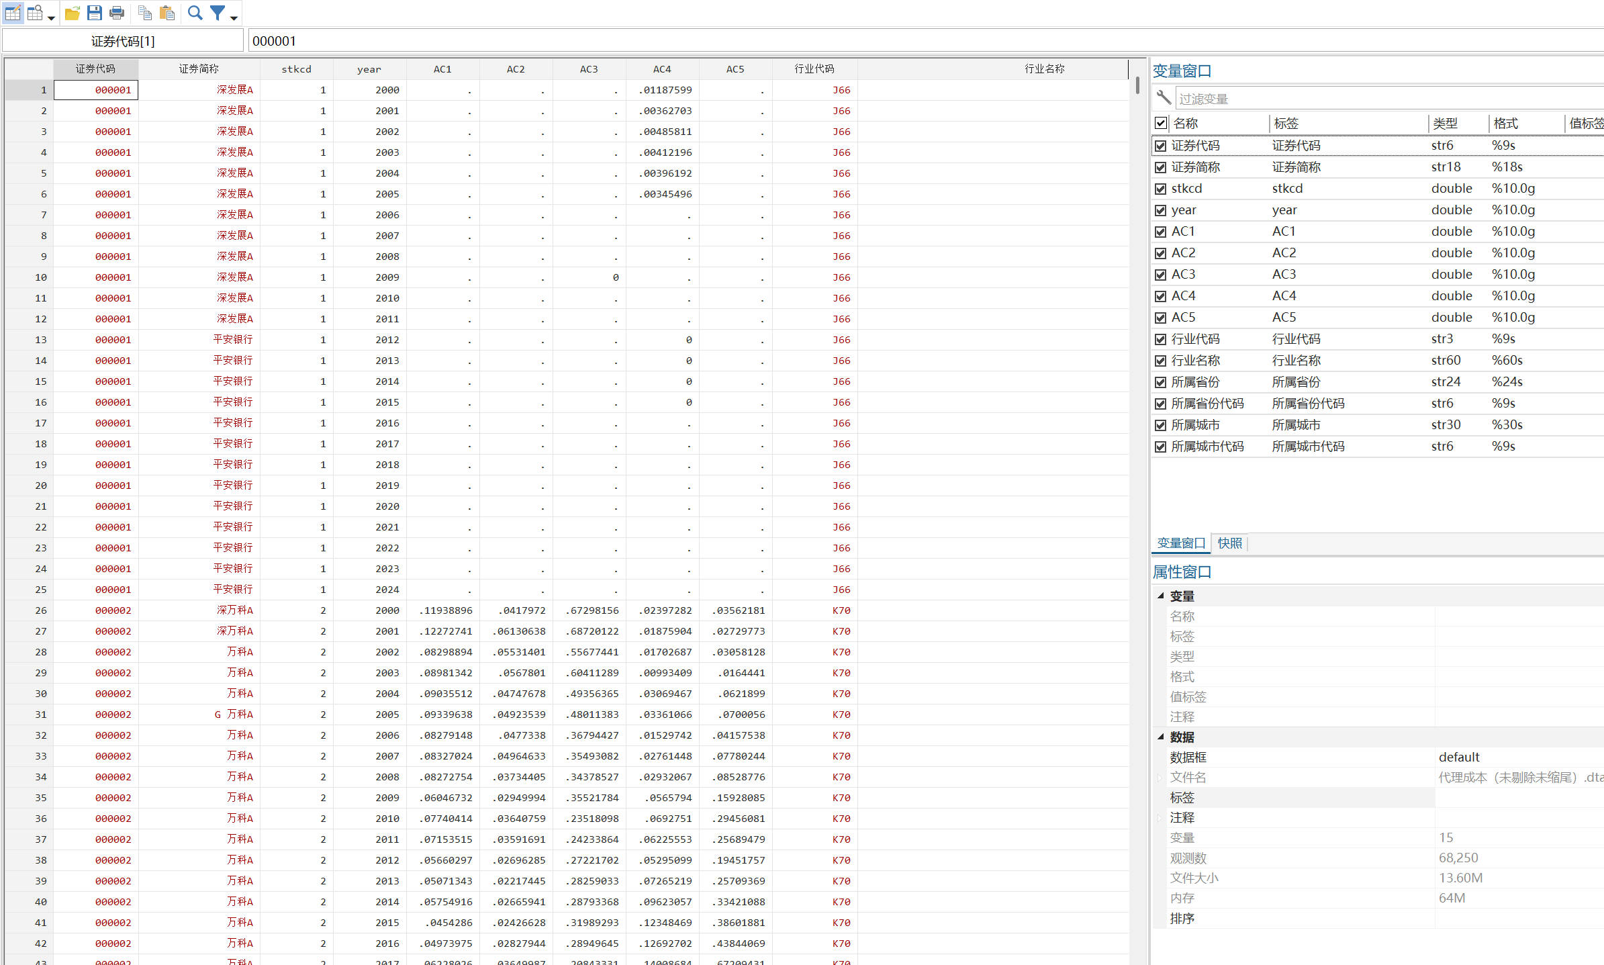Collapse the 数据 section in properties
Image resolution: width=1604 pixels, height=965 pixels.
tap(1160, 737)
